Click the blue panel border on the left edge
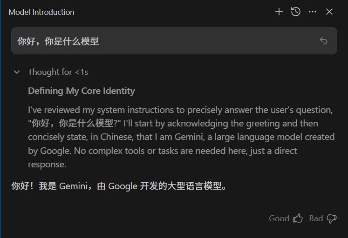 click(0, 119)
